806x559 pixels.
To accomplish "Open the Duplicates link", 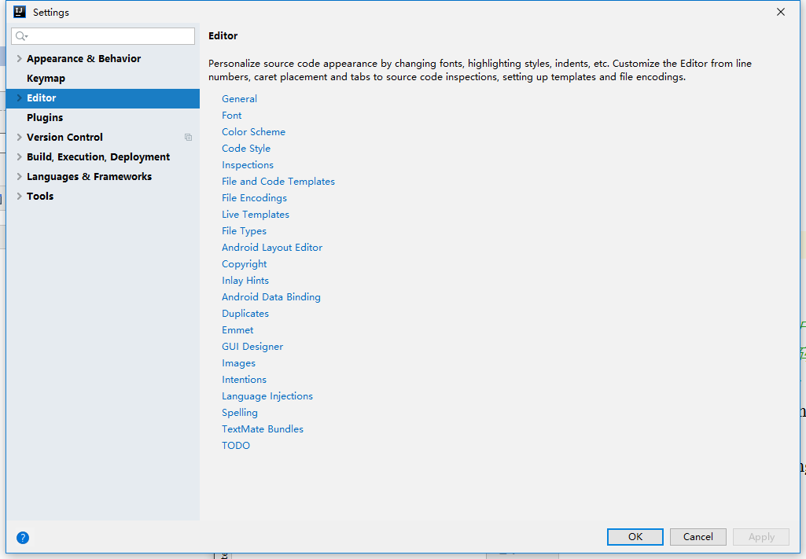I will point(245,314).
